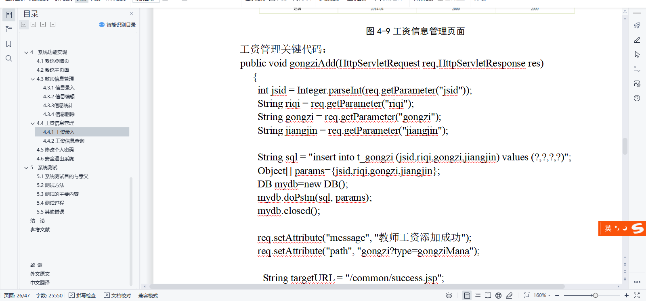Screen dimensions: 646x301
Task: Open the help question-mark icon in right sidebar
Action: [x=637, y=98]
